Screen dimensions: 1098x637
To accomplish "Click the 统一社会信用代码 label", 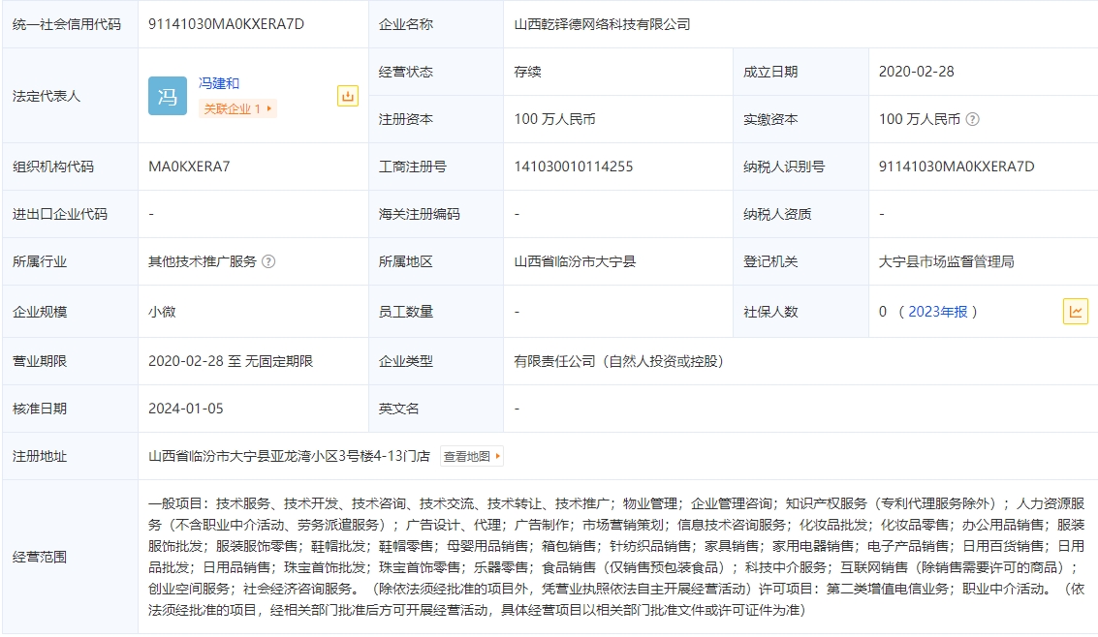I will click(67, 24).
